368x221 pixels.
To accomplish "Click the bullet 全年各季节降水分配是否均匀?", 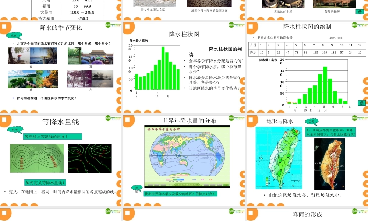I will pos(216,61).
